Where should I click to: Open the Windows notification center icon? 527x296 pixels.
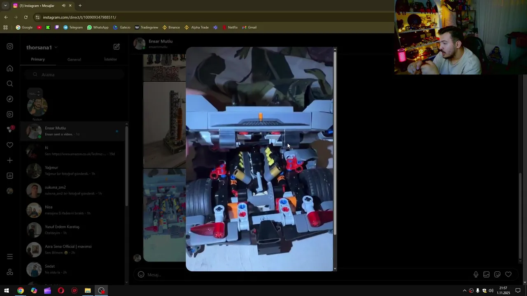click(x=518, y=291)
